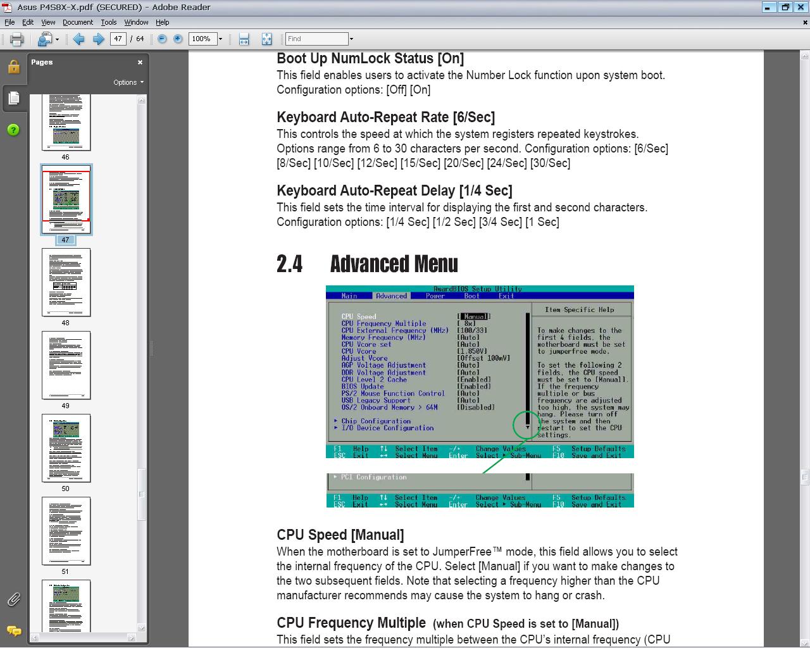Viewport: 810px width, 648px height.
Task: Click the Pages panel scroll down arrow
Action: click(142, 628)
